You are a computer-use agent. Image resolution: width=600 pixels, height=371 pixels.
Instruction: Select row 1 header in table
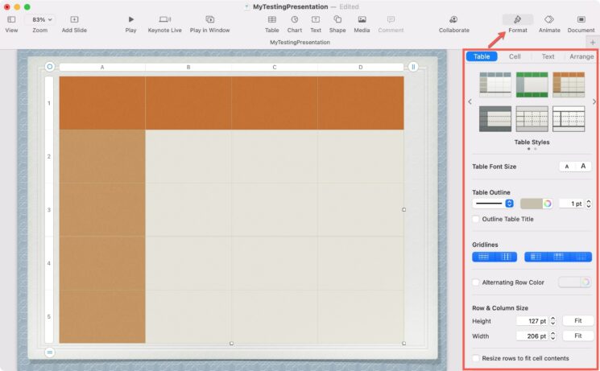[49, 103]
